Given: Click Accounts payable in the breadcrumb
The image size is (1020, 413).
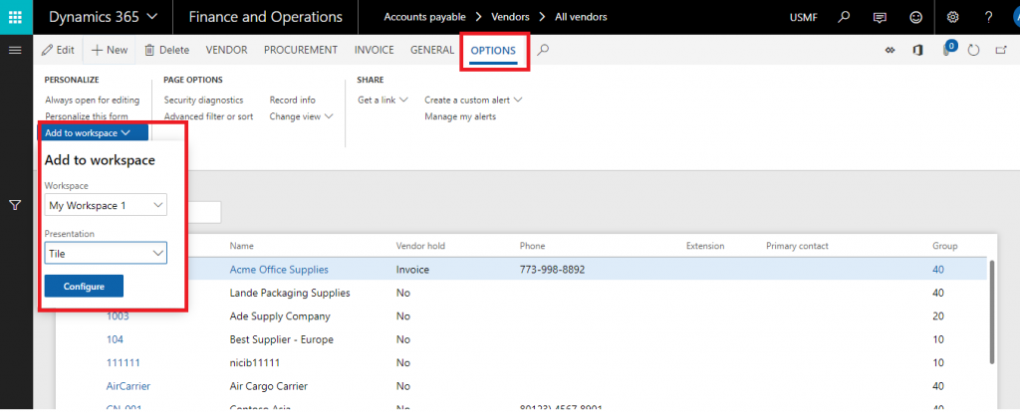Looking at the screenshot, I should tap(424, 17).
